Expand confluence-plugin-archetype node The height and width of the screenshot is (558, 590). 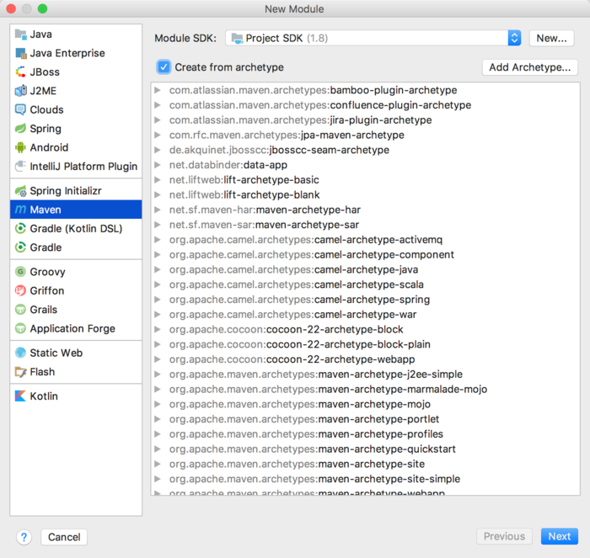pyautogui.click(x=158, y=105)
